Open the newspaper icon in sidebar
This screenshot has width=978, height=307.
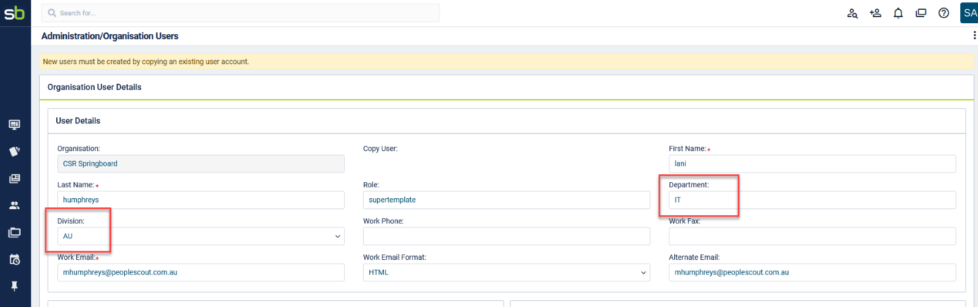click(15, 179)
